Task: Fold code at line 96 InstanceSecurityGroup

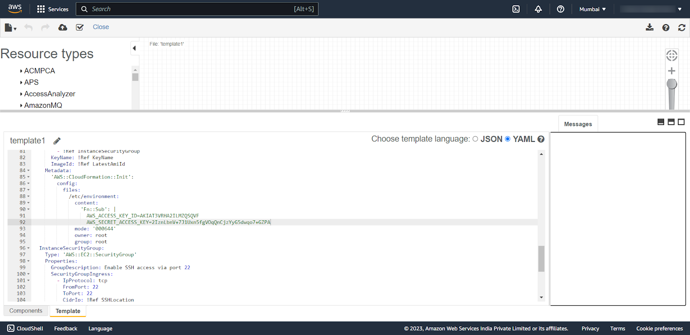Action: [28, 248]
